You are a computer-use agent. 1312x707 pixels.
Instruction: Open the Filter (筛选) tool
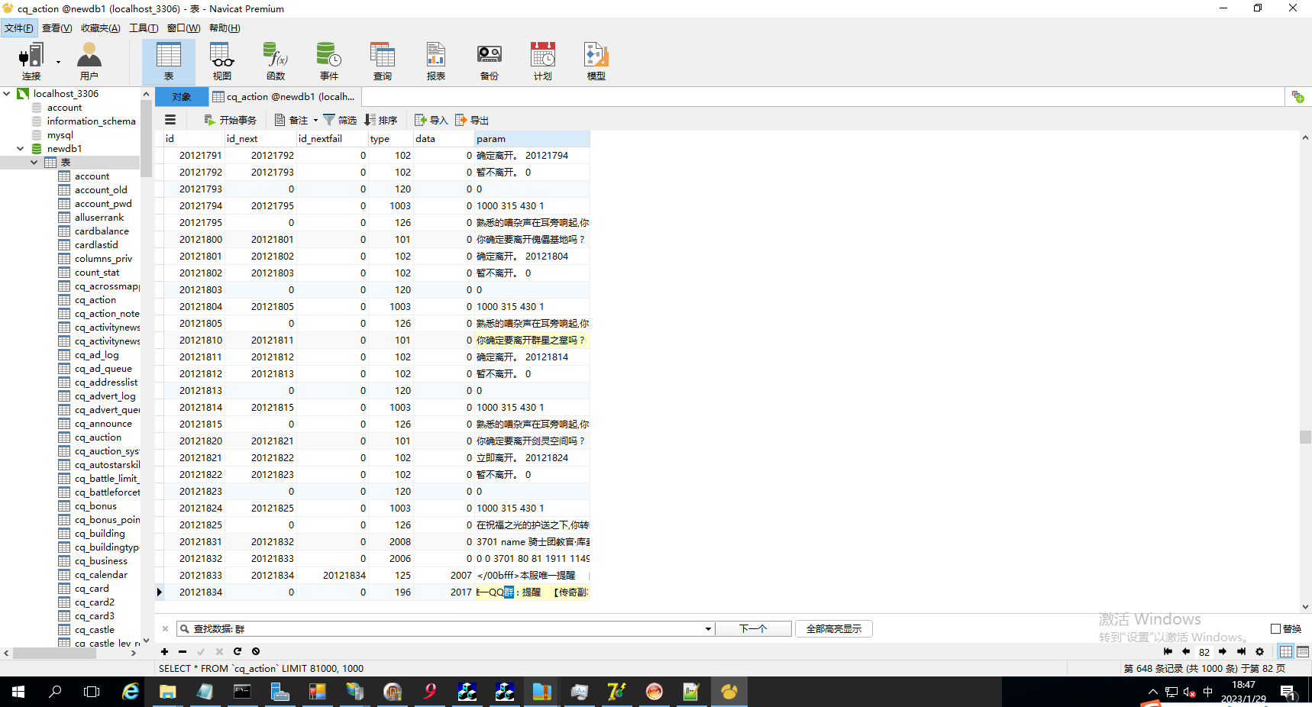(x=340, y=120)
